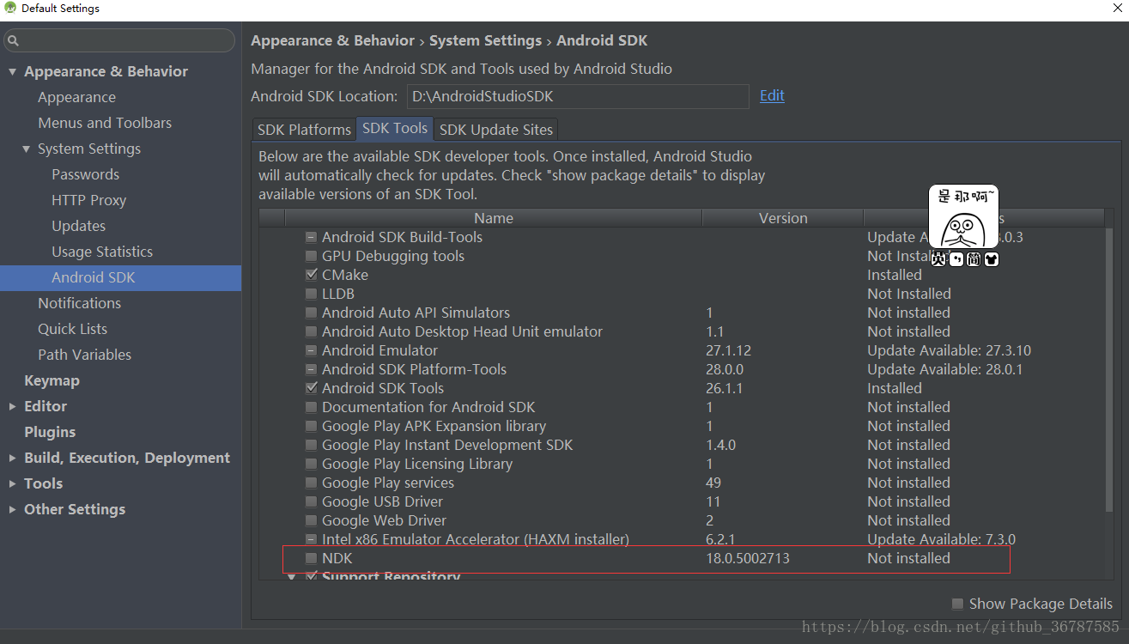Check the GPU Debugging tools box

(x=312, y=256)
